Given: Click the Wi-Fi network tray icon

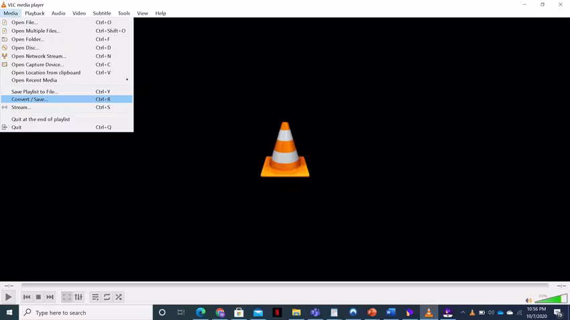Looking at the screenshot, I should click(520, 313).
